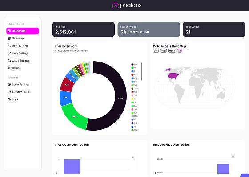249x177 pixels.
Task: Click the Logs icon in sidebar
Action: [9, 99]
